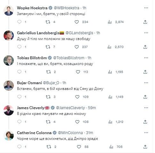
Task: Open more options on Catherine Colonna's tweet
Action: (146, 133)
